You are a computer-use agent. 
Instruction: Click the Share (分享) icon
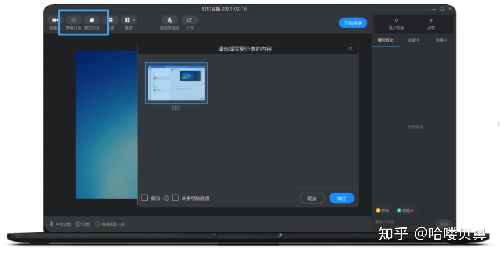click(x=190, y=20)
